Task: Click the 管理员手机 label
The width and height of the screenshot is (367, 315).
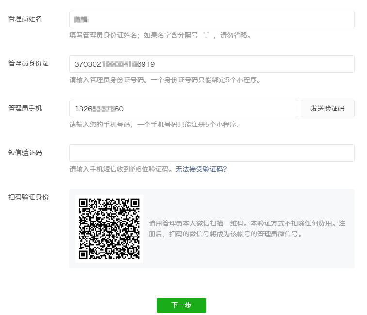Action: [x=25, y=108]
